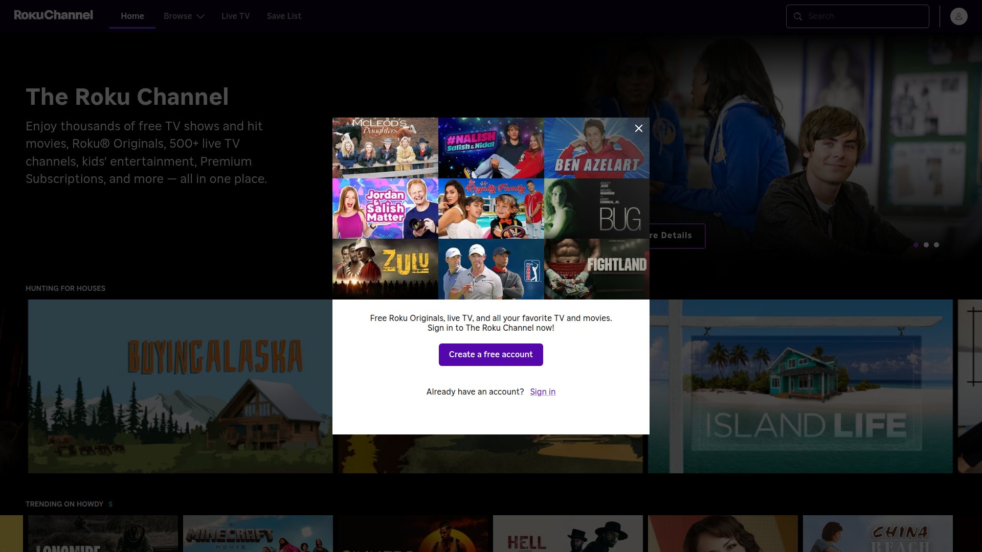Select the second carousel indicator dot
This screenshot has width=982, height=552.
tap(926, 245)
